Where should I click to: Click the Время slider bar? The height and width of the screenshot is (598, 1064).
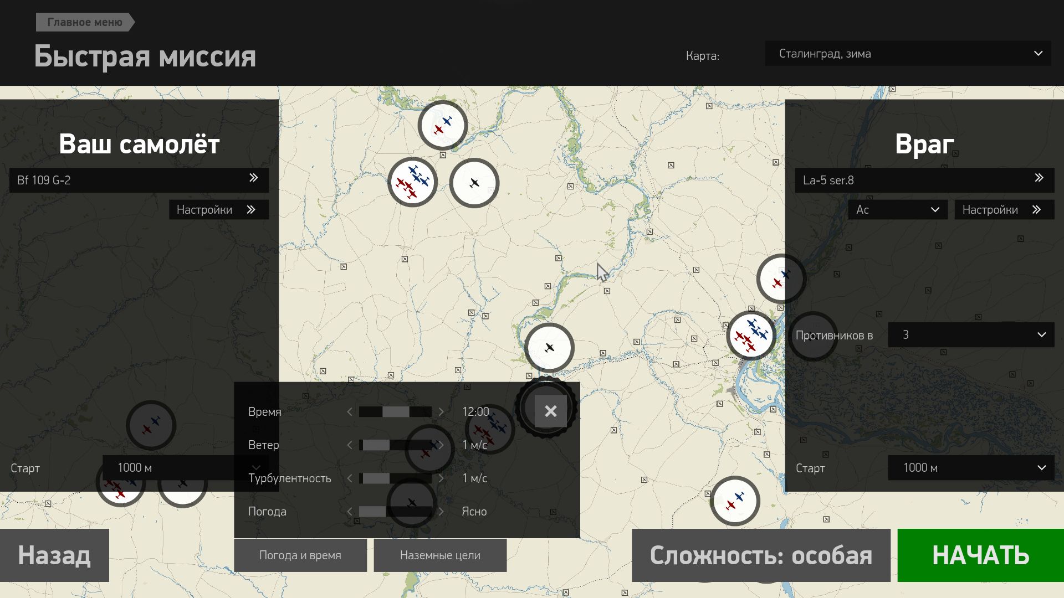tap(395, 412)
